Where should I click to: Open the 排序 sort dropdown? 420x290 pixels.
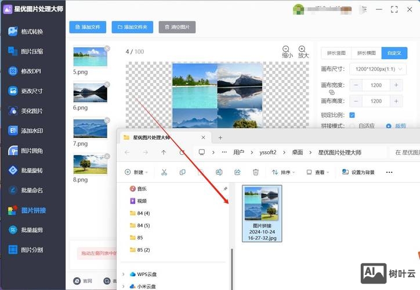click(x=284, y=172)
